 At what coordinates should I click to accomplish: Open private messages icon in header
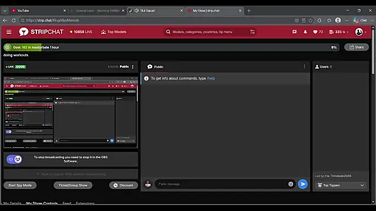[x=294, y=32]
